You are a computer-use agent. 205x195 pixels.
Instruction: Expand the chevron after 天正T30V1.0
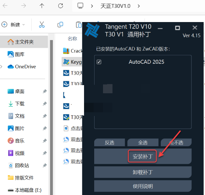pos(139,6)
